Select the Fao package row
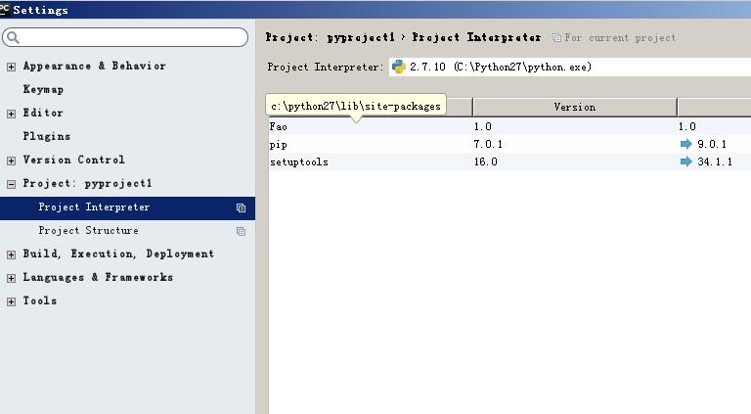 point(509,126)
